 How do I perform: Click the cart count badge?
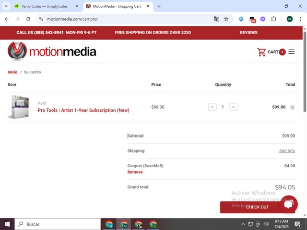point(282,52)
